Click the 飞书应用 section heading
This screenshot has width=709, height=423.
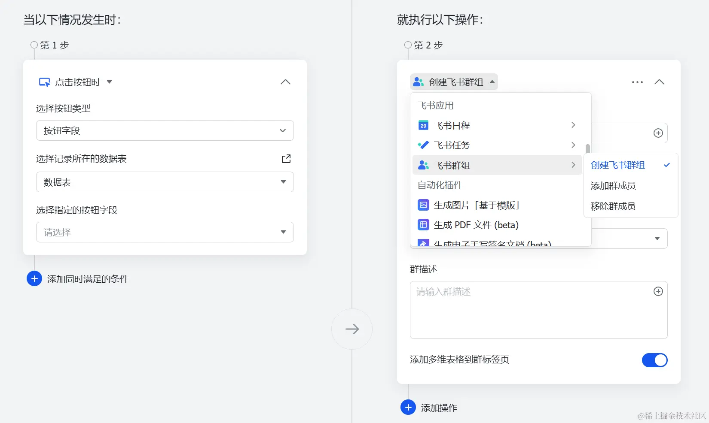pyautogui.click(x=435, y=106)
